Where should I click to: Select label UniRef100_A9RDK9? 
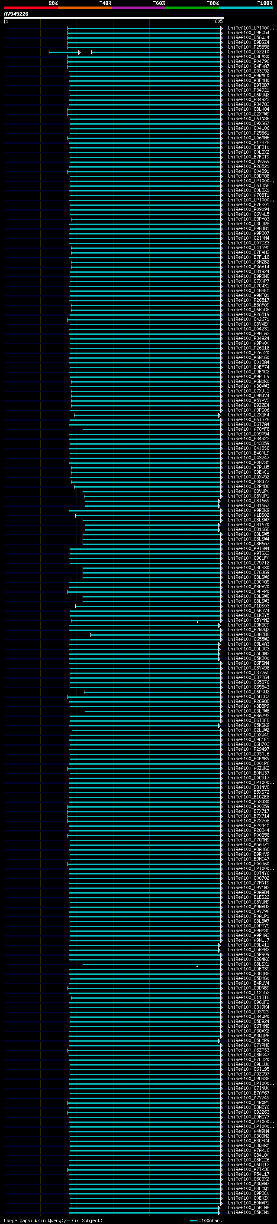[248, 510]
